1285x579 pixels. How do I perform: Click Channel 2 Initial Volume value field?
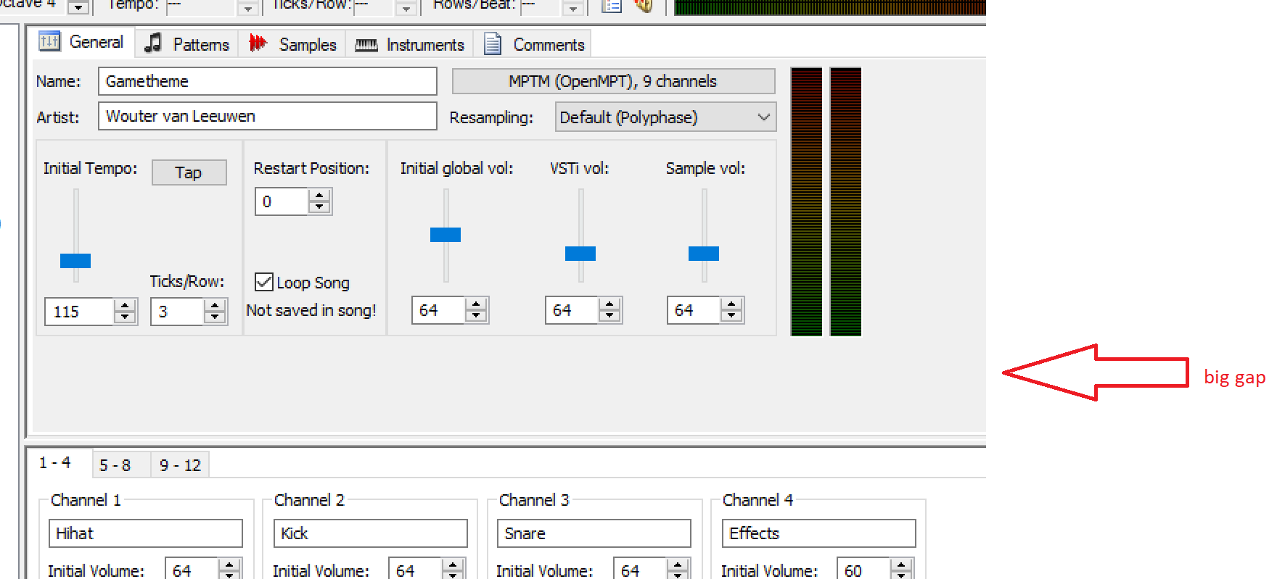416,570
